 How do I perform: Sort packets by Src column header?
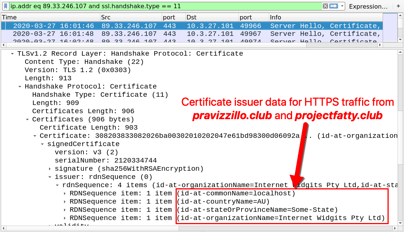click(x=131, y=17)
